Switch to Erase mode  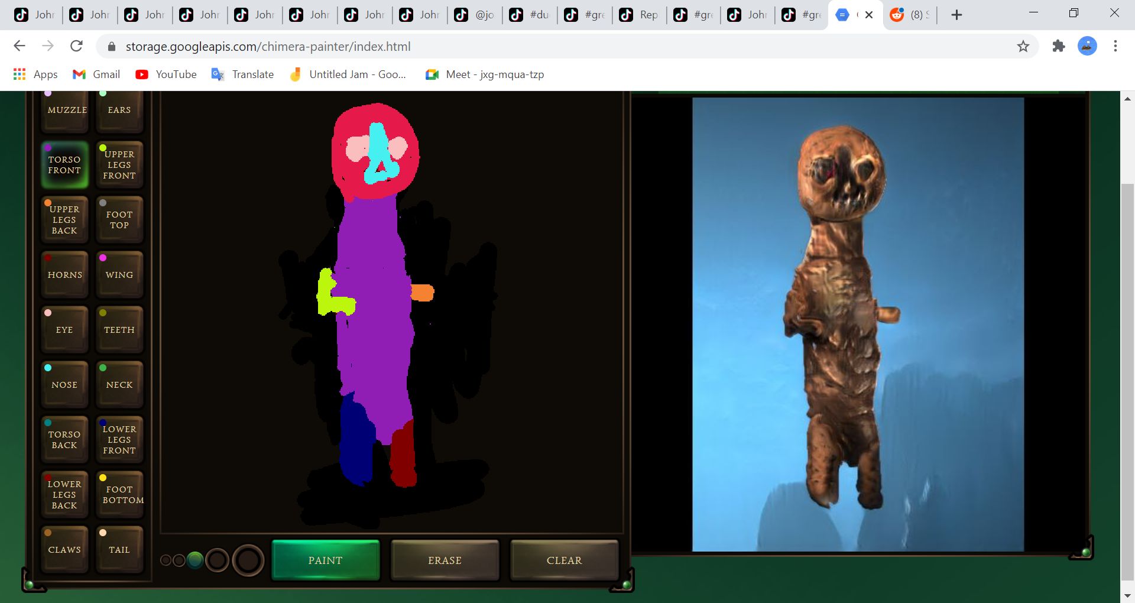pos(444,560)
